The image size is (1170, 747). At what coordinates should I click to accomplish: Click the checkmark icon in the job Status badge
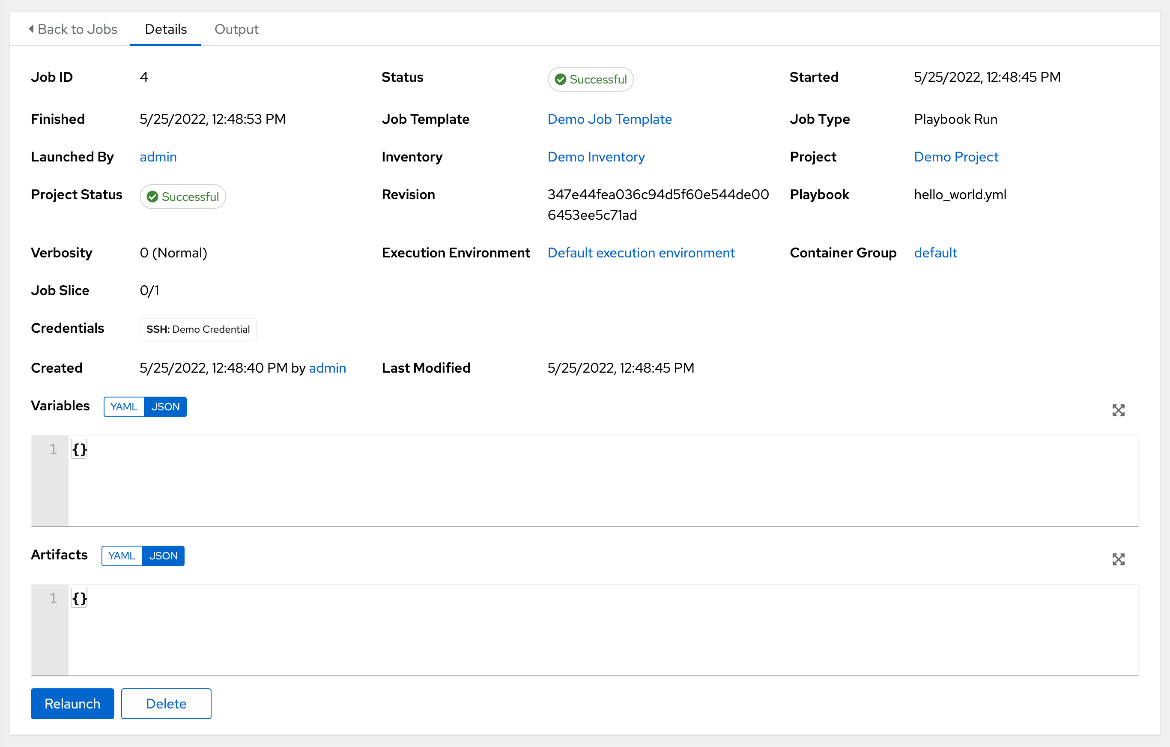560,79
